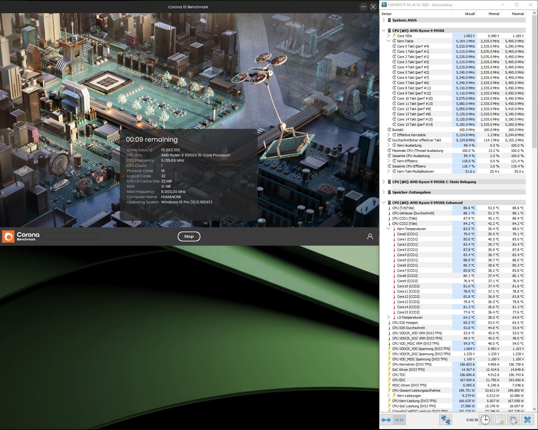Close sensors with the blue X icon
This screenshot has width=538, height=430.
click(527, 420)
